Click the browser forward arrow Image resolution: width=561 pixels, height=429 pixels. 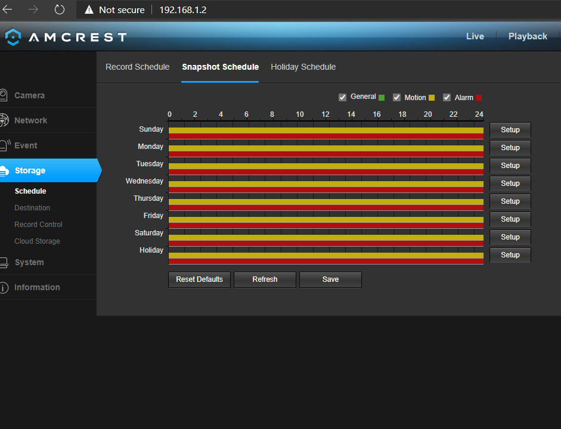(x=33, y=10)
